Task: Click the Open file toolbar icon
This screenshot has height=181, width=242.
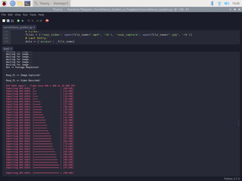Action: (x=8, y=21)
